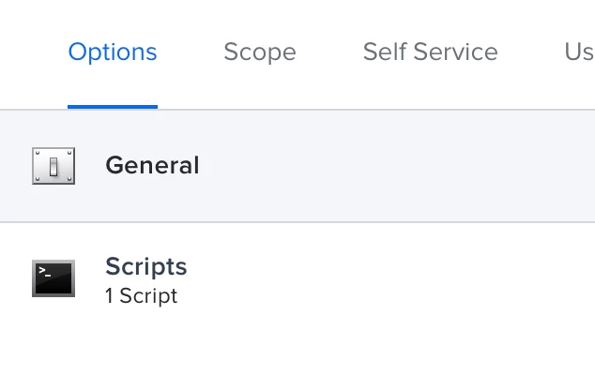Screen dimensions: 595x390
Task: Click the word 'Self' in tab bar
Action: 385,52
